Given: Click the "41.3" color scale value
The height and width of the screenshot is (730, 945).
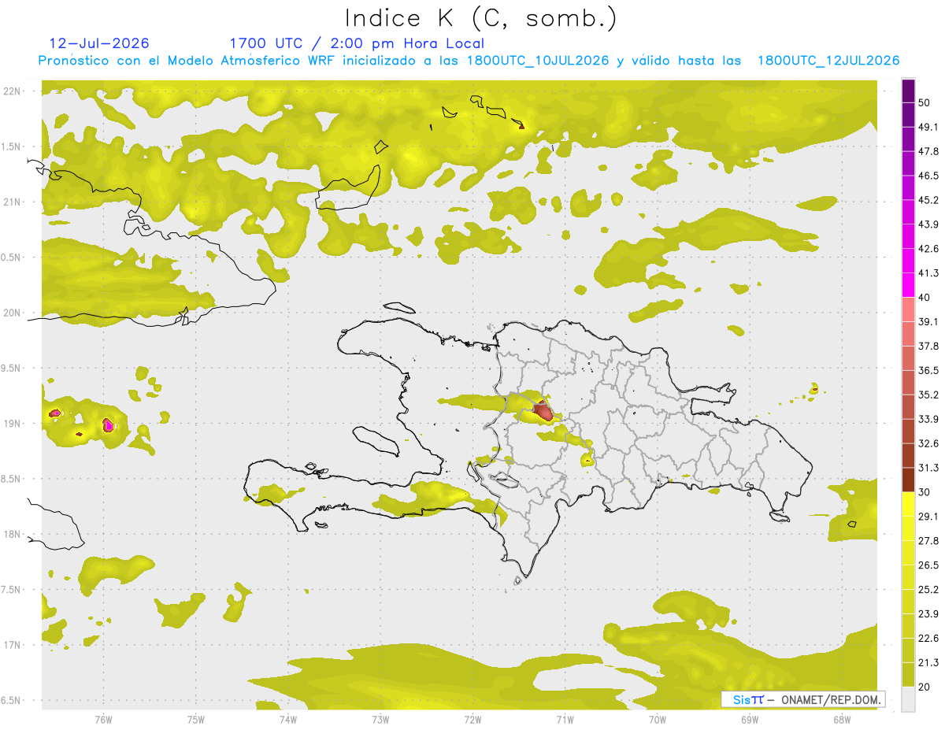Looking at the screenshot, I should coord(928,273).
